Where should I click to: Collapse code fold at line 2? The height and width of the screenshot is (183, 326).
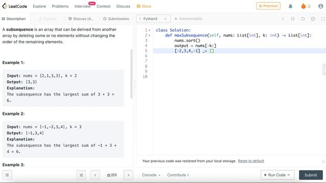pyautogui.click(x=149, y=36)
